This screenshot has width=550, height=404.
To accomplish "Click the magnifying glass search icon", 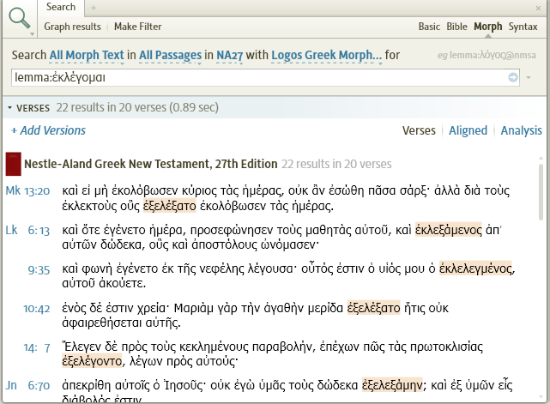I will [19, 18].
